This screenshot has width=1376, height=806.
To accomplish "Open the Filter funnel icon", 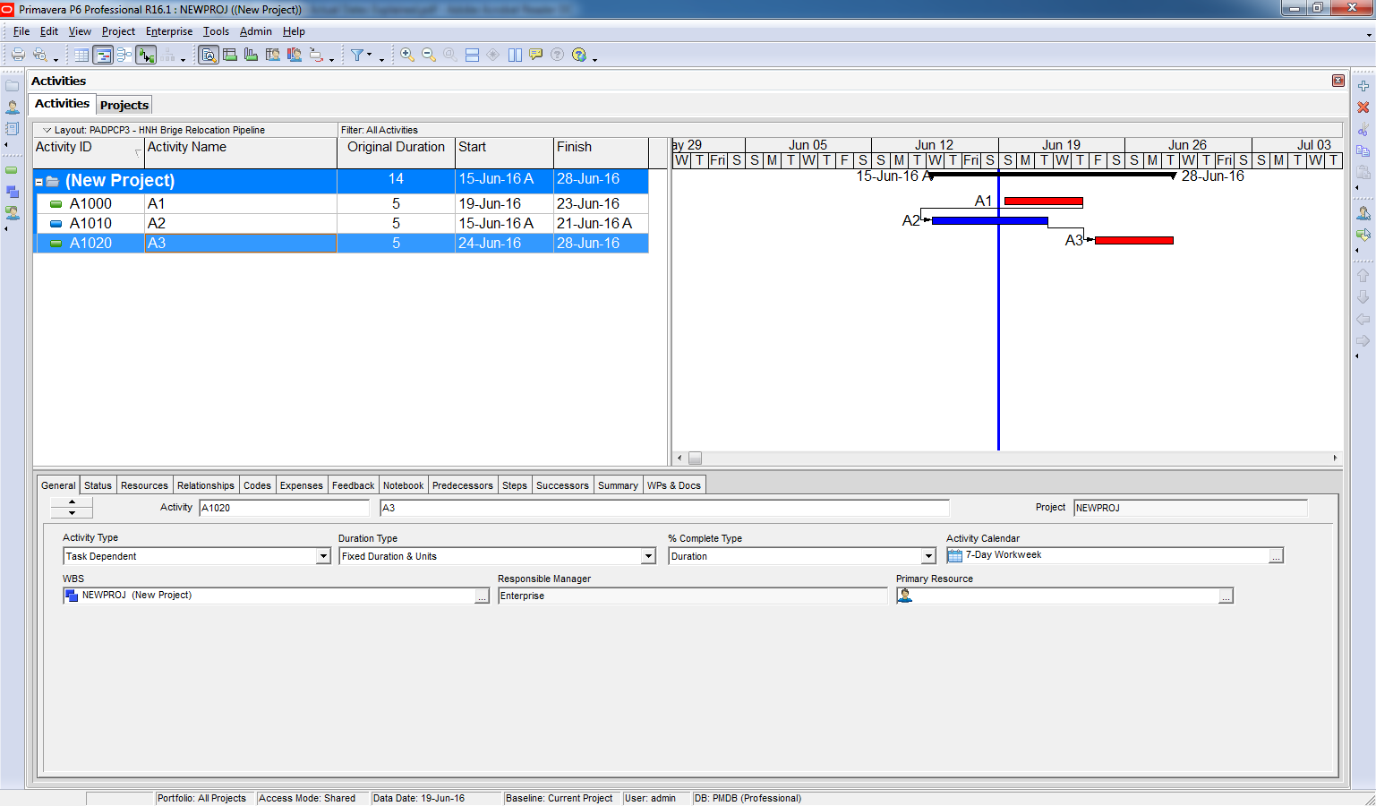I will click(x=357, y=55).
